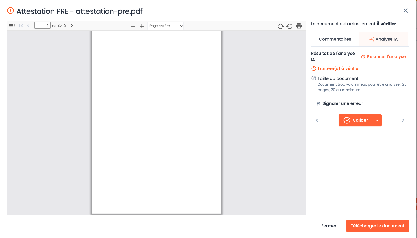Focus the page number input field

pos(42,25)
